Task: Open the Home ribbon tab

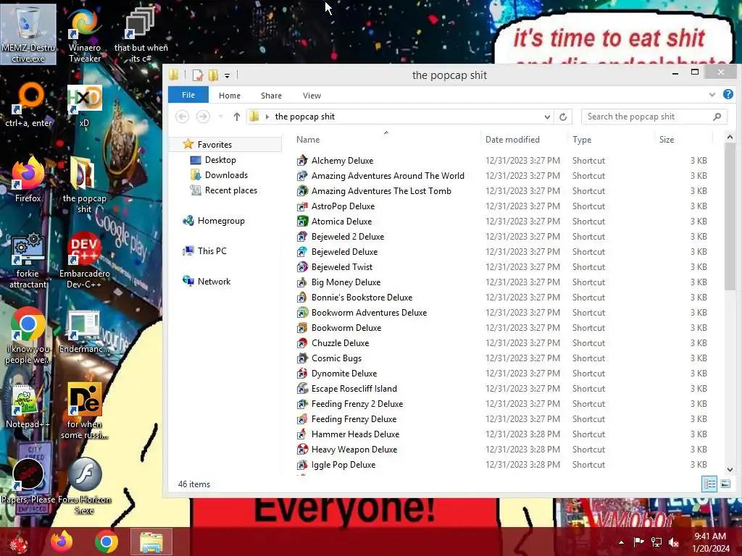Action: coord(230,96)
